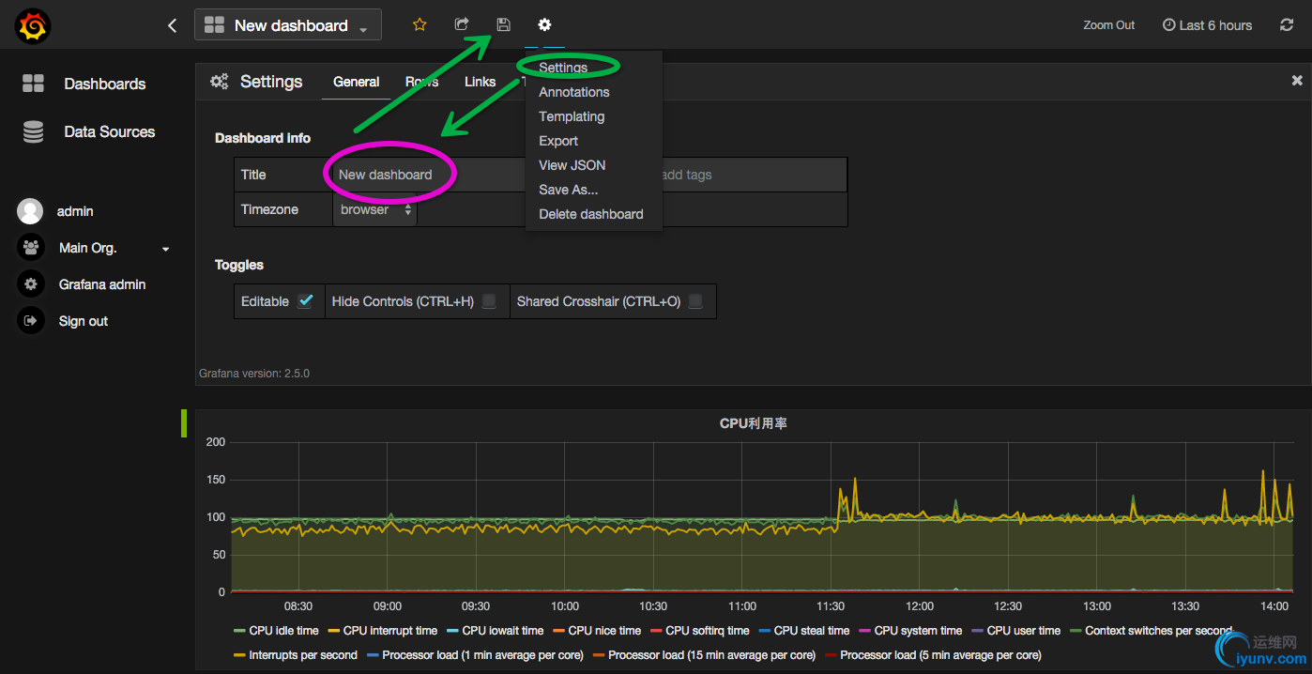Choose View JSON menu entry
The image size is (1312, 674).
(572, 165)
